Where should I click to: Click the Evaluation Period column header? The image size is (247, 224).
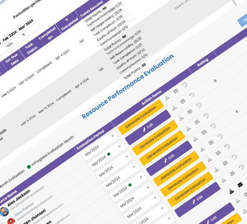[x=90, y=140]
